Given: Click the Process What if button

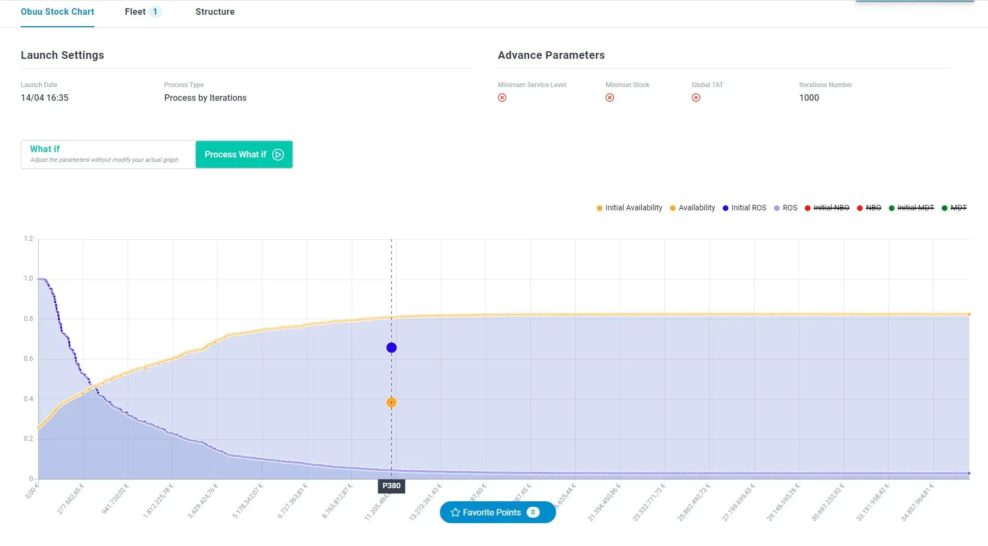Looking at the screenshot, I should [x=244, y=154].
